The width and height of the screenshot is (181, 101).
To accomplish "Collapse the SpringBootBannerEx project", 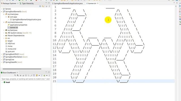I will (x=1, y=12).
